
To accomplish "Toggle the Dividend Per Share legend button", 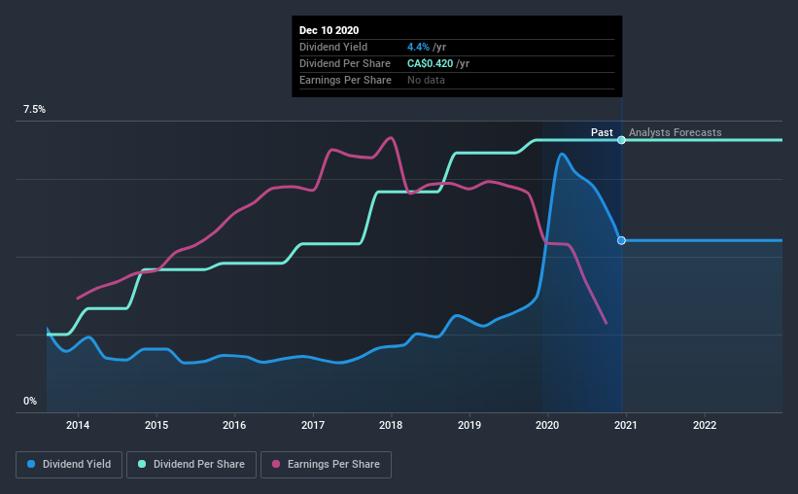I will click(191, 465).
